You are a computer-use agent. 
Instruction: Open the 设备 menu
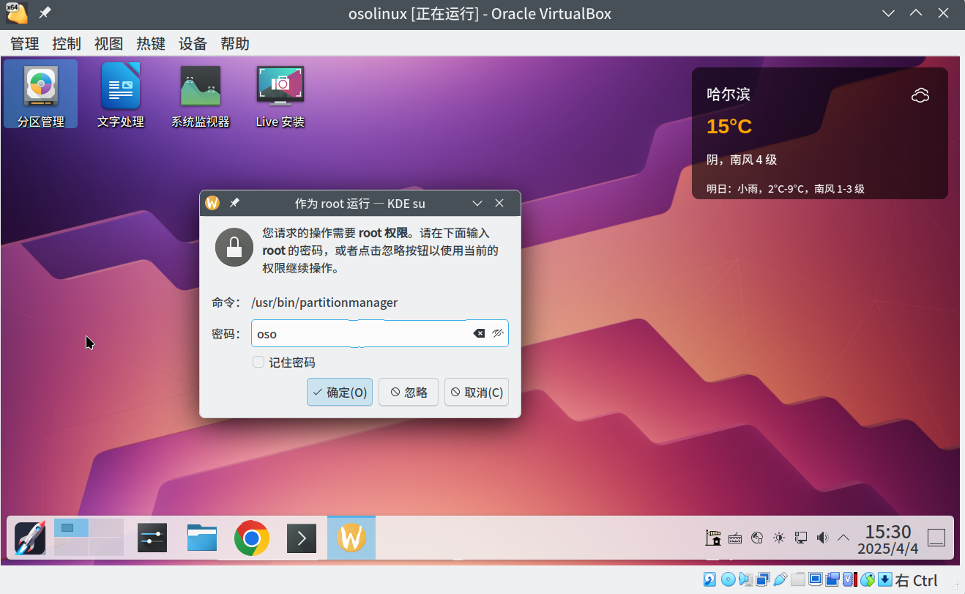click(x=193, y=43)
